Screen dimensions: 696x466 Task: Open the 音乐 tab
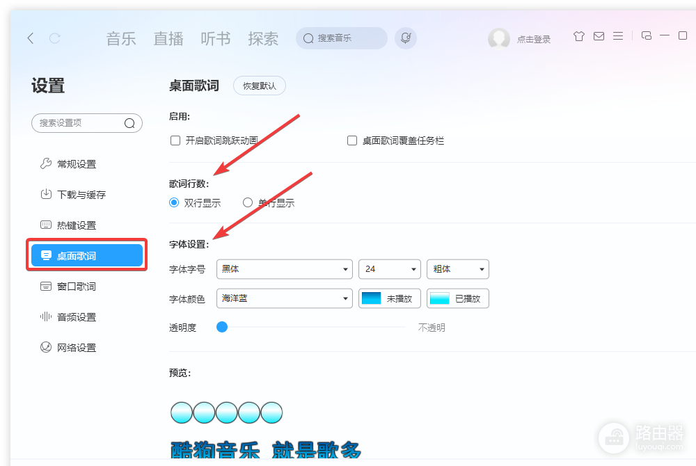tap(120, 39)
